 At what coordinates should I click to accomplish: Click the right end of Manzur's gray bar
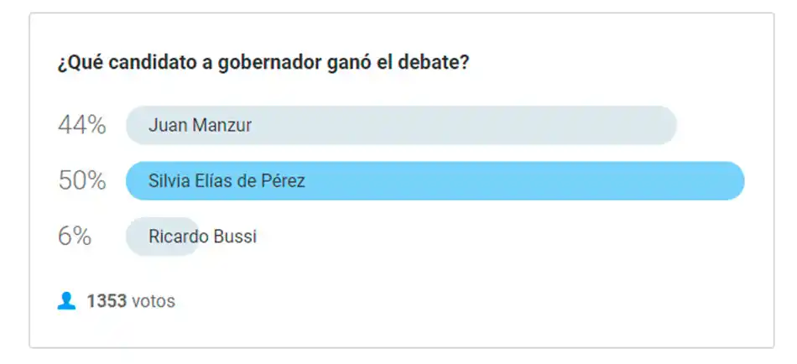click(663, 126)
